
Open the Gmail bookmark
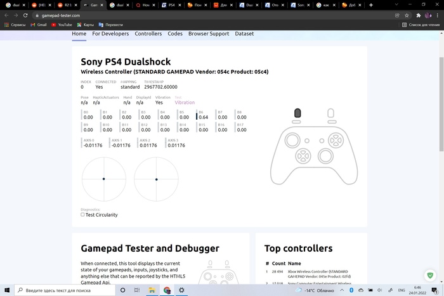[x=39, y=25]
